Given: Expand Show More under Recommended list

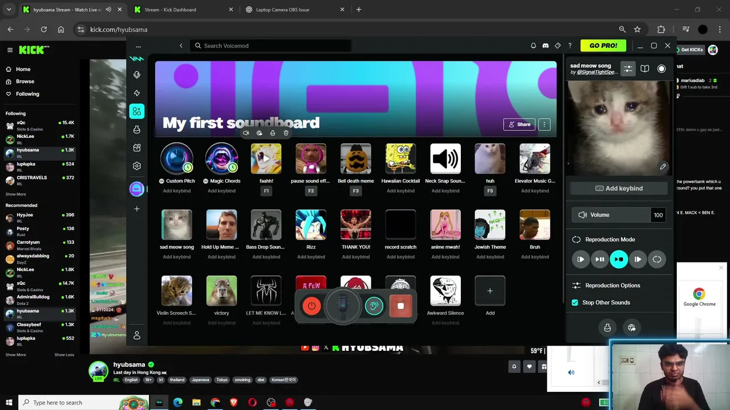Looking at the screenshot, I should pyautogui.click(x=15, y=355).
